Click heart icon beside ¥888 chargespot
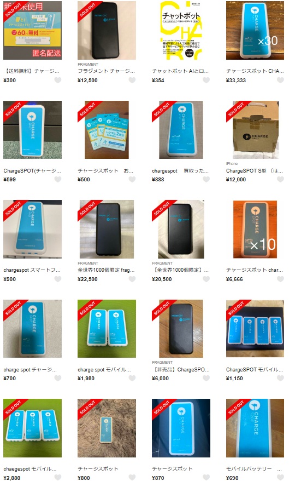Image resolution: width=295 pixels, height=481 pixels. pos(206,180)
